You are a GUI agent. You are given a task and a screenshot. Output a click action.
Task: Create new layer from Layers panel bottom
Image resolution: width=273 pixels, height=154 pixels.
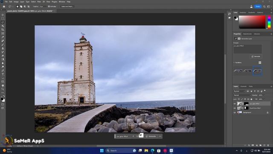pos(264,145)
